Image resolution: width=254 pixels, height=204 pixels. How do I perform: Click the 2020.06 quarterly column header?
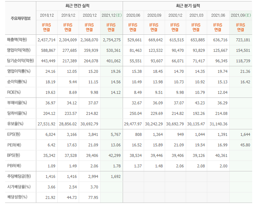(133, 15)
